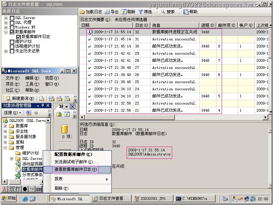273x205 pixels.
Task: Pin the Object Explorer panel with the pushpin icon
Action: coord(43,106)
